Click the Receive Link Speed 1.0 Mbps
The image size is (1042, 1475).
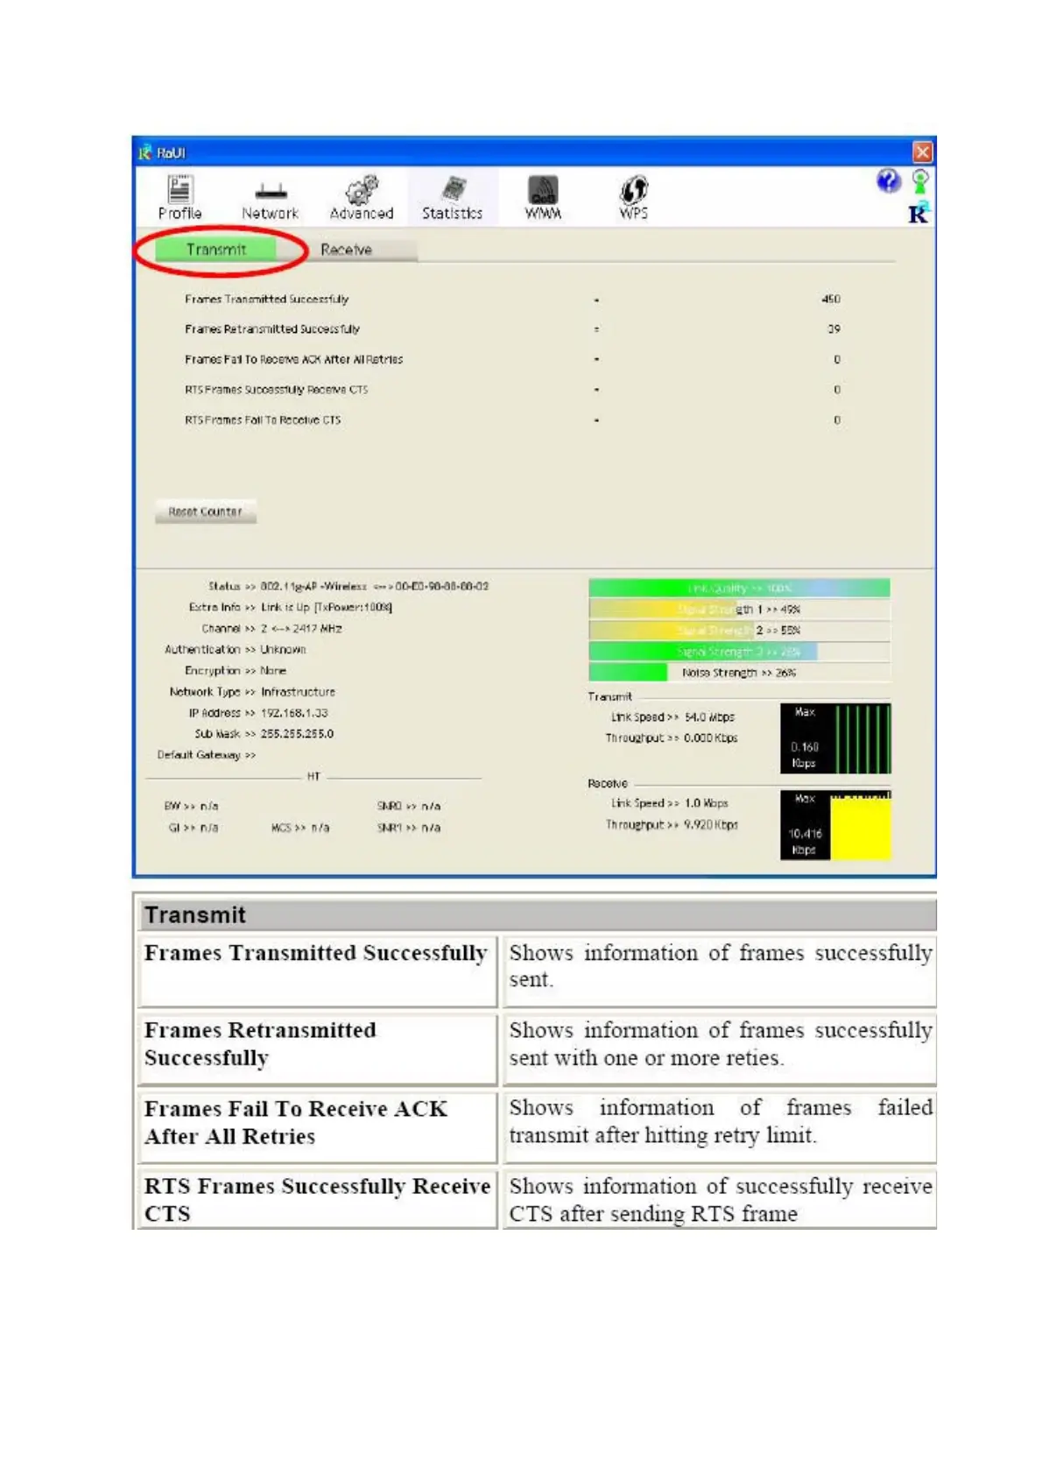tap(669, 803)
